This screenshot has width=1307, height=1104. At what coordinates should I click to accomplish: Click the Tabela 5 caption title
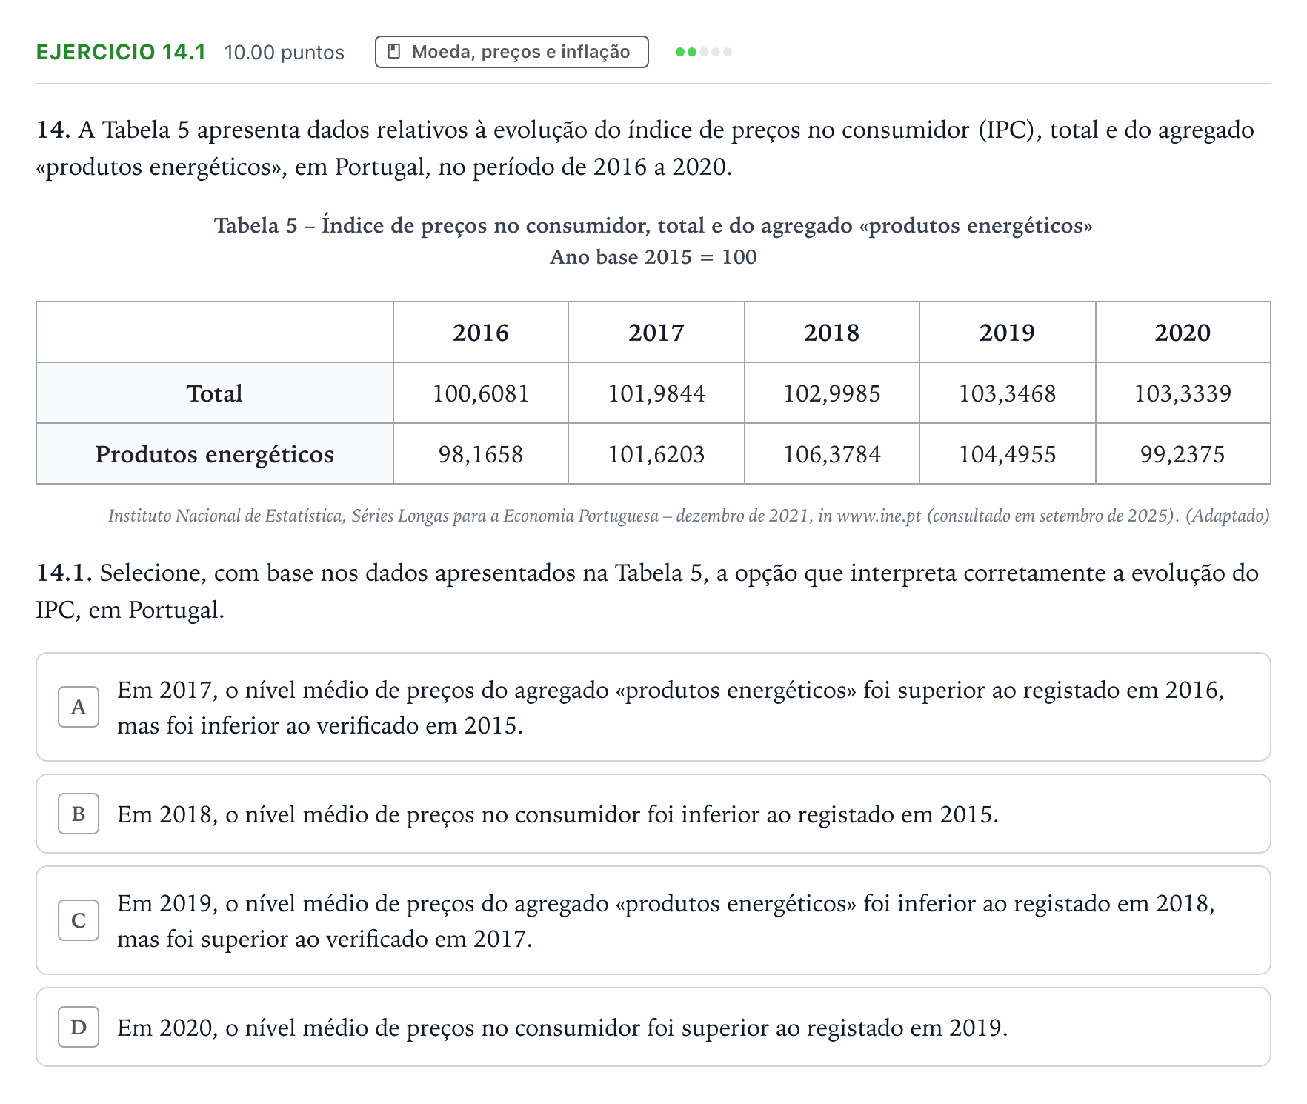pyautogui.click(x=653, y=225)
